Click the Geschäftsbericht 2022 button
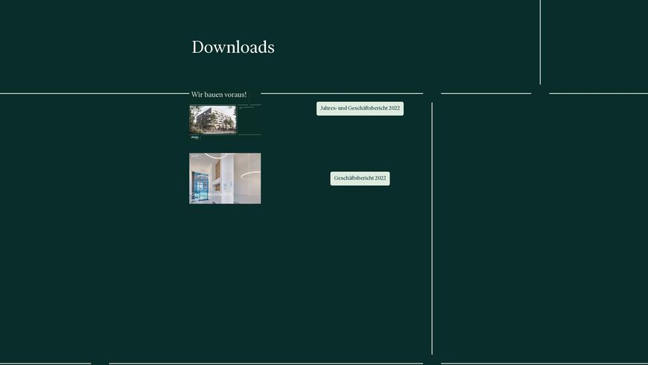The width and height of the screenshot is (648, 365). coord(360,178)
